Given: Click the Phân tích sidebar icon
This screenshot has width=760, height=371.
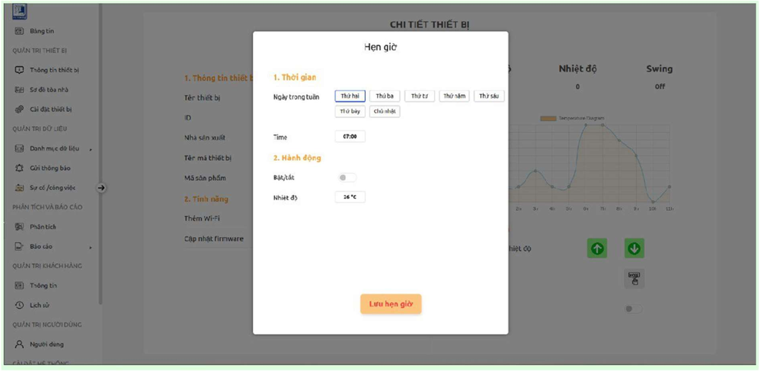Looking at the screenshot, I should click(19, 226).
